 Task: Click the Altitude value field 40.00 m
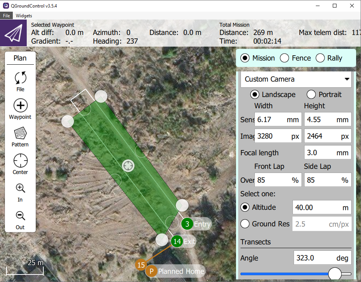pyautogui.click(x=322, y=208)
